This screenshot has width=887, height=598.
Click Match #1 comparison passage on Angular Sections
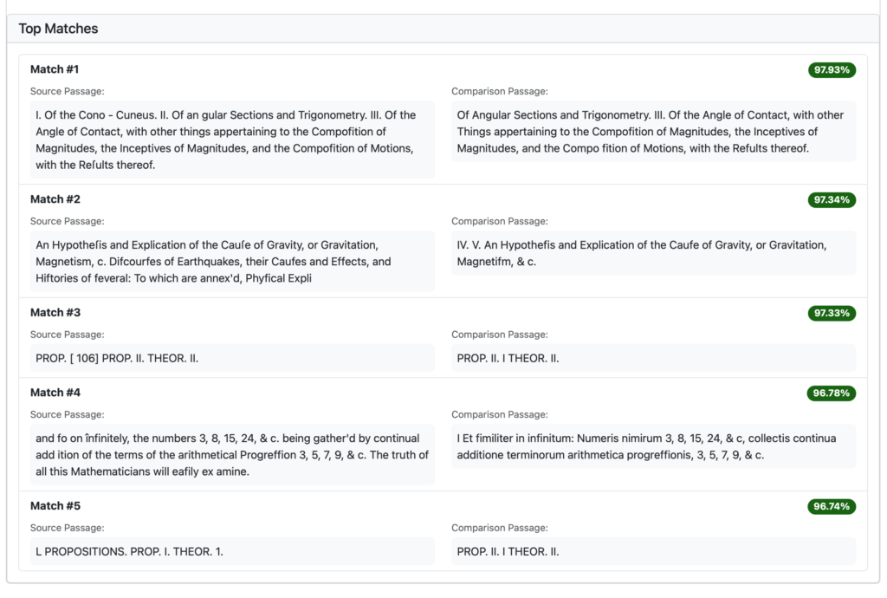tap(653, 132)
